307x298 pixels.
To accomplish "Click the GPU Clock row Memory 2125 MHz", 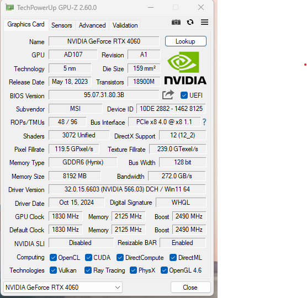I will coord(129,216).
